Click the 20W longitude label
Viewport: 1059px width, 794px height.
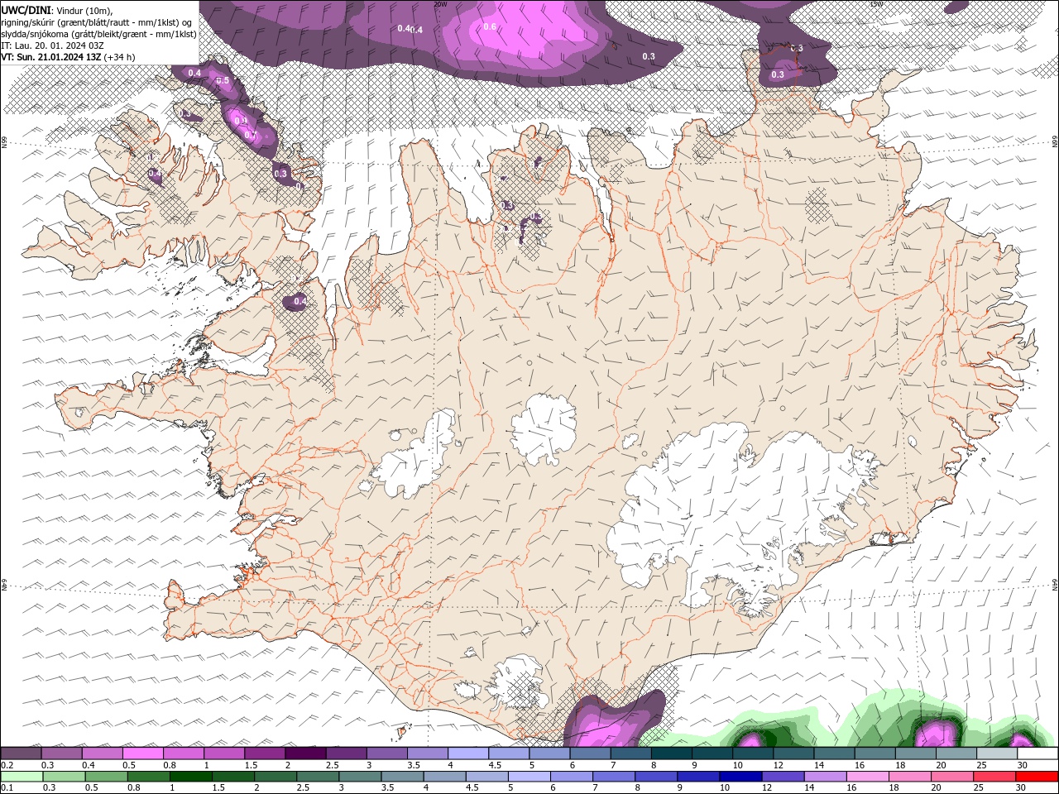pos(440,3)
